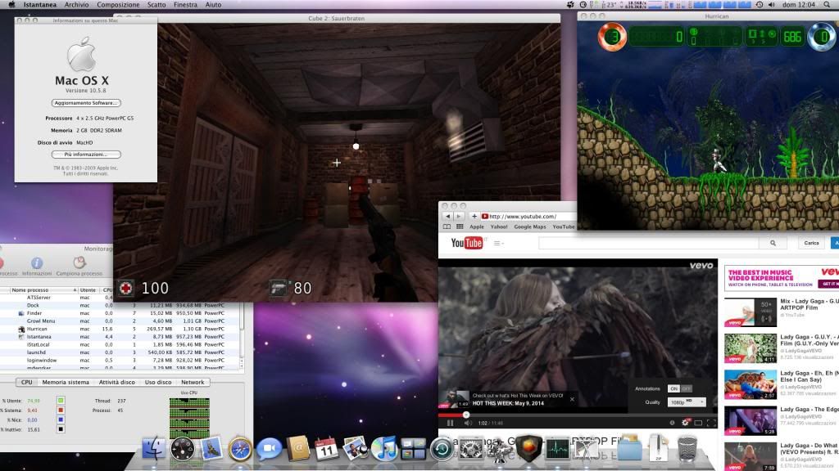
Task: Open the Trash in the Dock
Action: point(687,449)
